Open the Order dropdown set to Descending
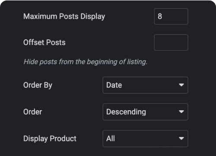216x156 pixels. tap(145, 112)
